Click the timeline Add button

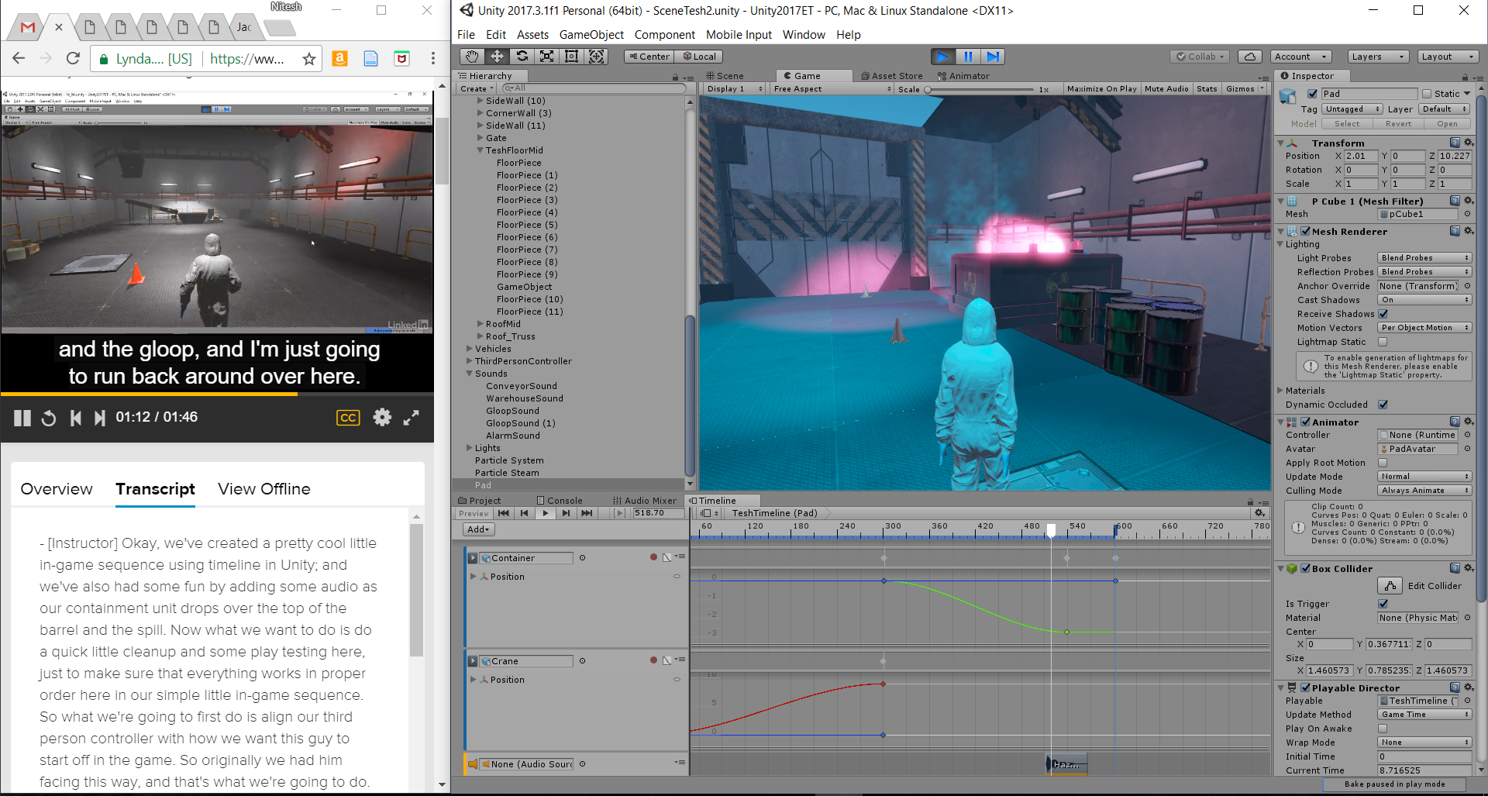(x=478, y=529)
